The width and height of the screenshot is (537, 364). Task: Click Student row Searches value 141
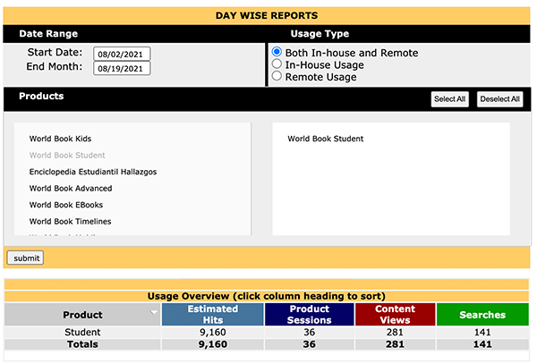click(x=482, y=332)
